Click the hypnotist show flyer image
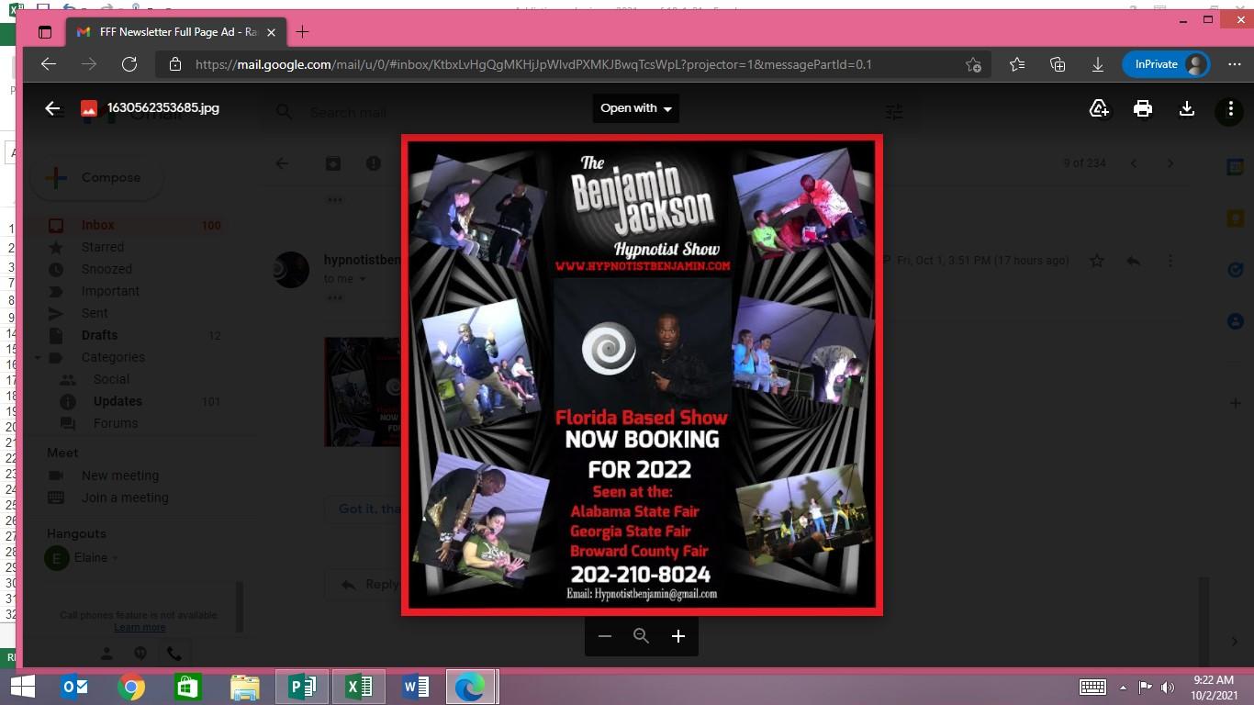The height and width of the screenshot is (705, 1254). (642, 375)
